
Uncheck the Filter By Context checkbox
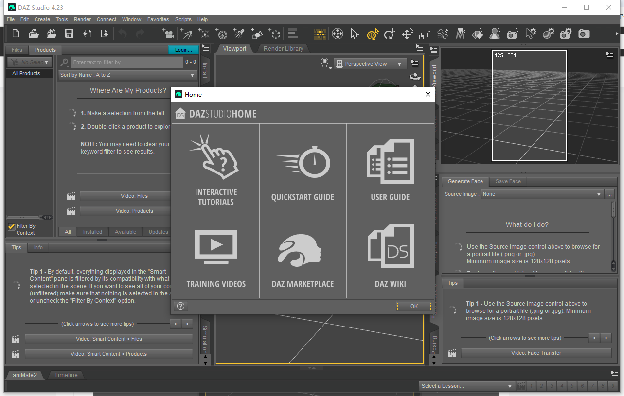11,225
